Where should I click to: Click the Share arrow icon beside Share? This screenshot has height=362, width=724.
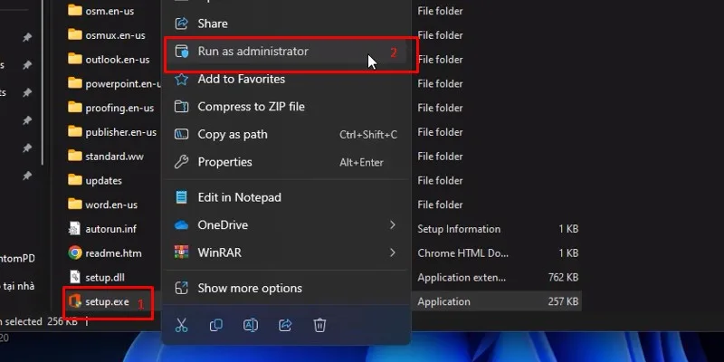click(x=182, y=24)
